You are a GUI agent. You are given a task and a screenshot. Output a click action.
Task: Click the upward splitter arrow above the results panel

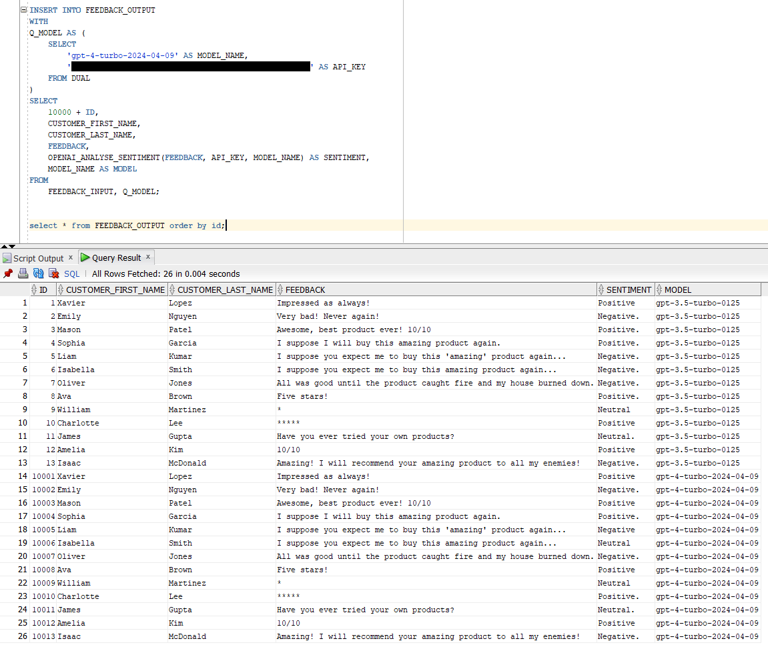[x=3, y=245]
